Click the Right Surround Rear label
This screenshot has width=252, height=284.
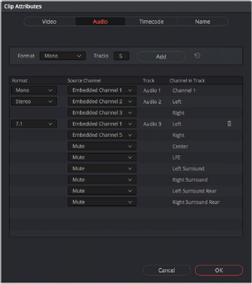196,202
